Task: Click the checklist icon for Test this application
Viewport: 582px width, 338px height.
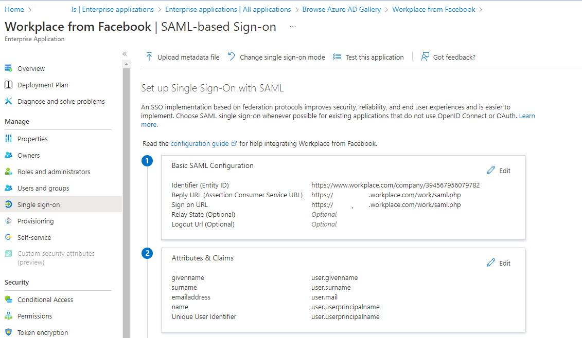Action: [337, 57]
